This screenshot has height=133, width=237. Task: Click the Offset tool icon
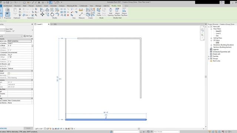pos(47,10)
